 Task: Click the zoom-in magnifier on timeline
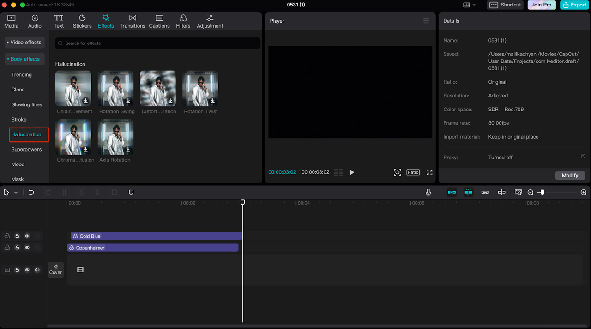(584, 192)
